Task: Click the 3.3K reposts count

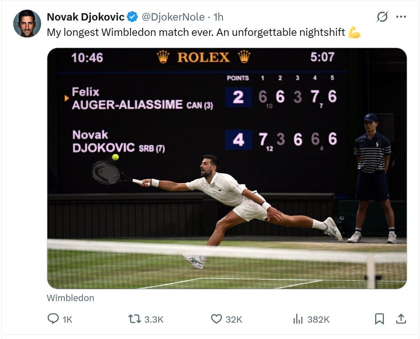Action: (154, 320)
